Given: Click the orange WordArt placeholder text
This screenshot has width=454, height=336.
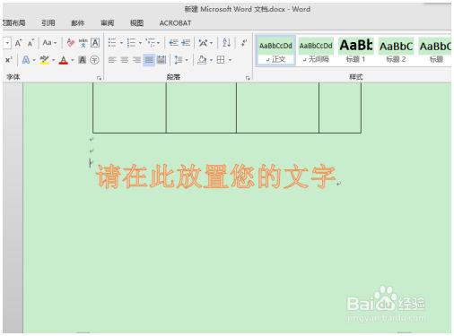Looking at the screenshot, I should 215,177.
